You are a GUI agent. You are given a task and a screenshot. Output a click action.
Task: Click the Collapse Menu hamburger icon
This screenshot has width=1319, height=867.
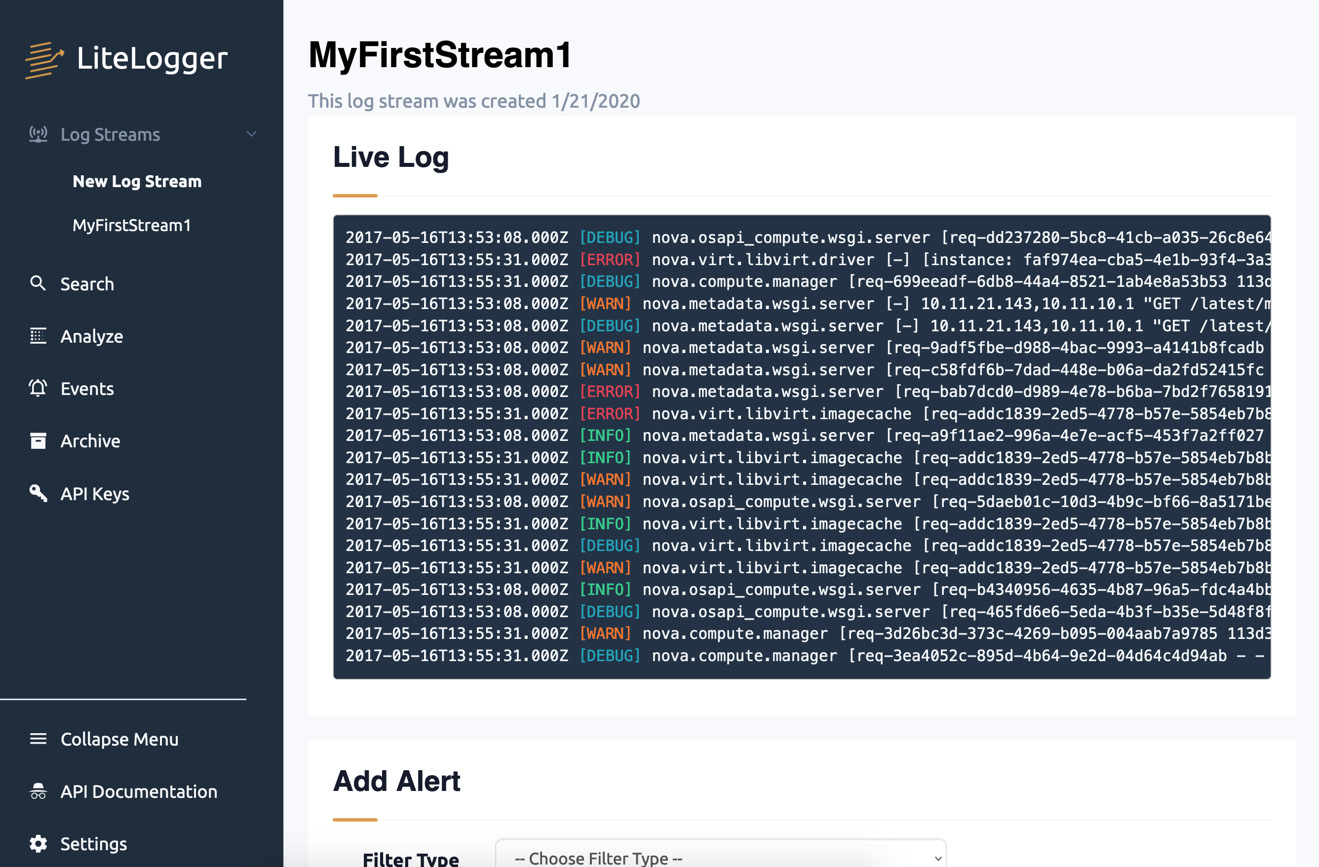tap(38, 739)
